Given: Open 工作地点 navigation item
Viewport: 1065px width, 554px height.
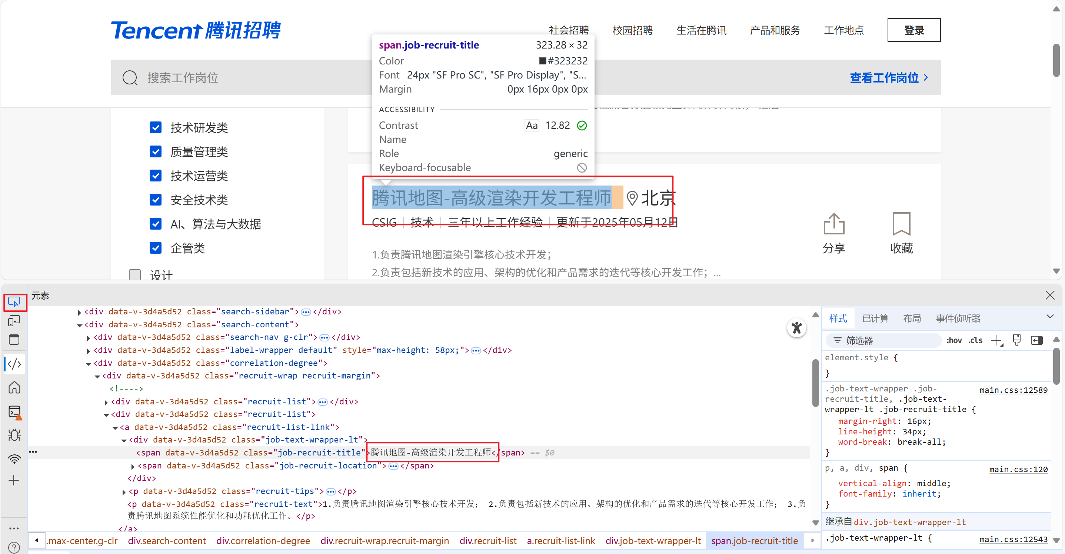Looking at the screenshot, I should [x=844, y=30].
